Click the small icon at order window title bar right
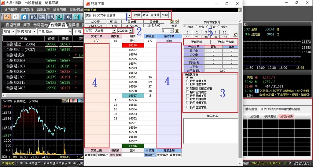The width and height of the screenshot is (313, 167). [x=240, y=10]
